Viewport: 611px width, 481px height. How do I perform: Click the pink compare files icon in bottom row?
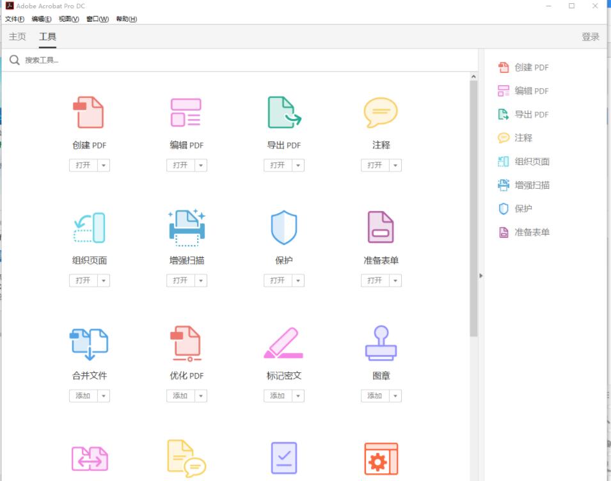click(x=90, y=459)
